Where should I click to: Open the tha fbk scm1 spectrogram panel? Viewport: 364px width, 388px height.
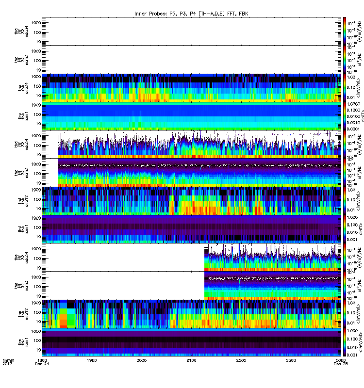click(191, 116)
